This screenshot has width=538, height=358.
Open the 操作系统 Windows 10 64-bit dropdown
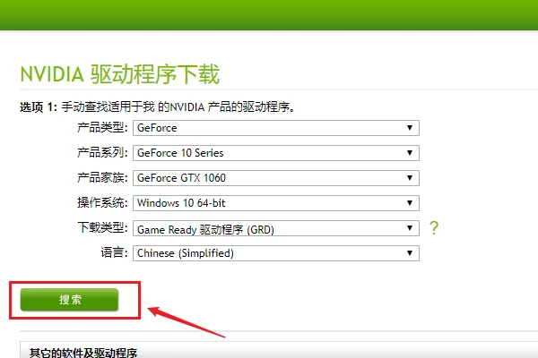coord(276,203)
